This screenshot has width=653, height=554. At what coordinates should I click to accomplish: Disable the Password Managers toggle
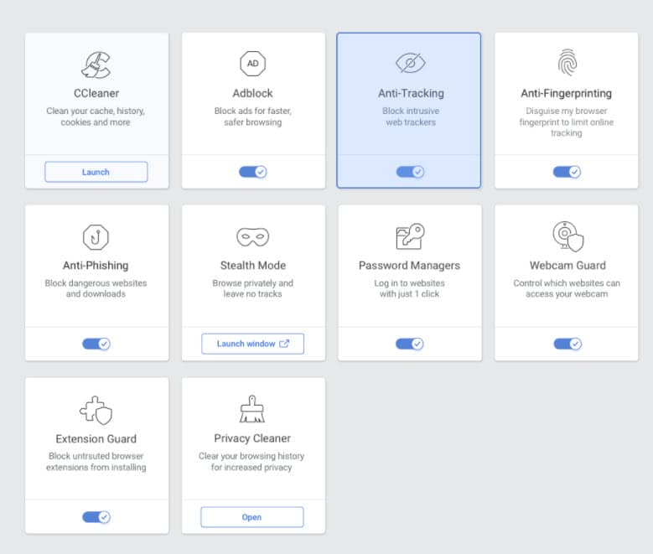(x=410, y=344)
